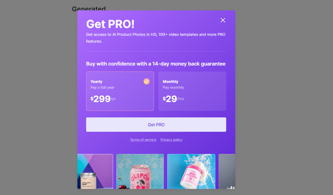Select the Yearly plan card

tap(120, 91)
